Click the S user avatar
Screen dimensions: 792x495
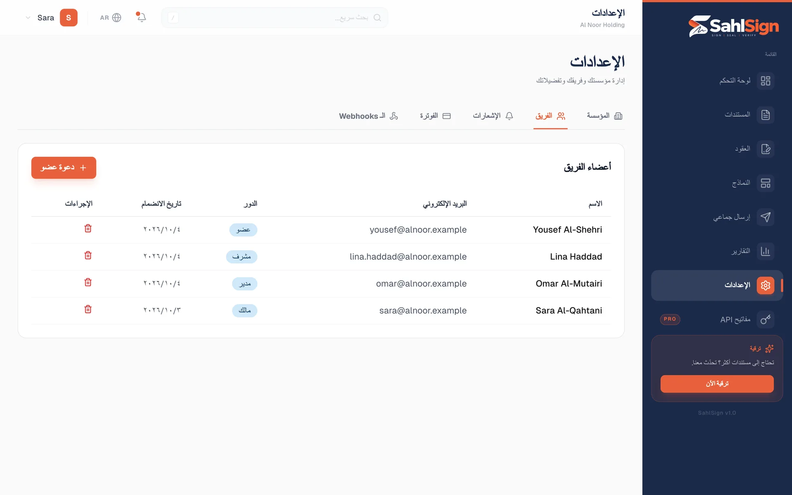68,18
